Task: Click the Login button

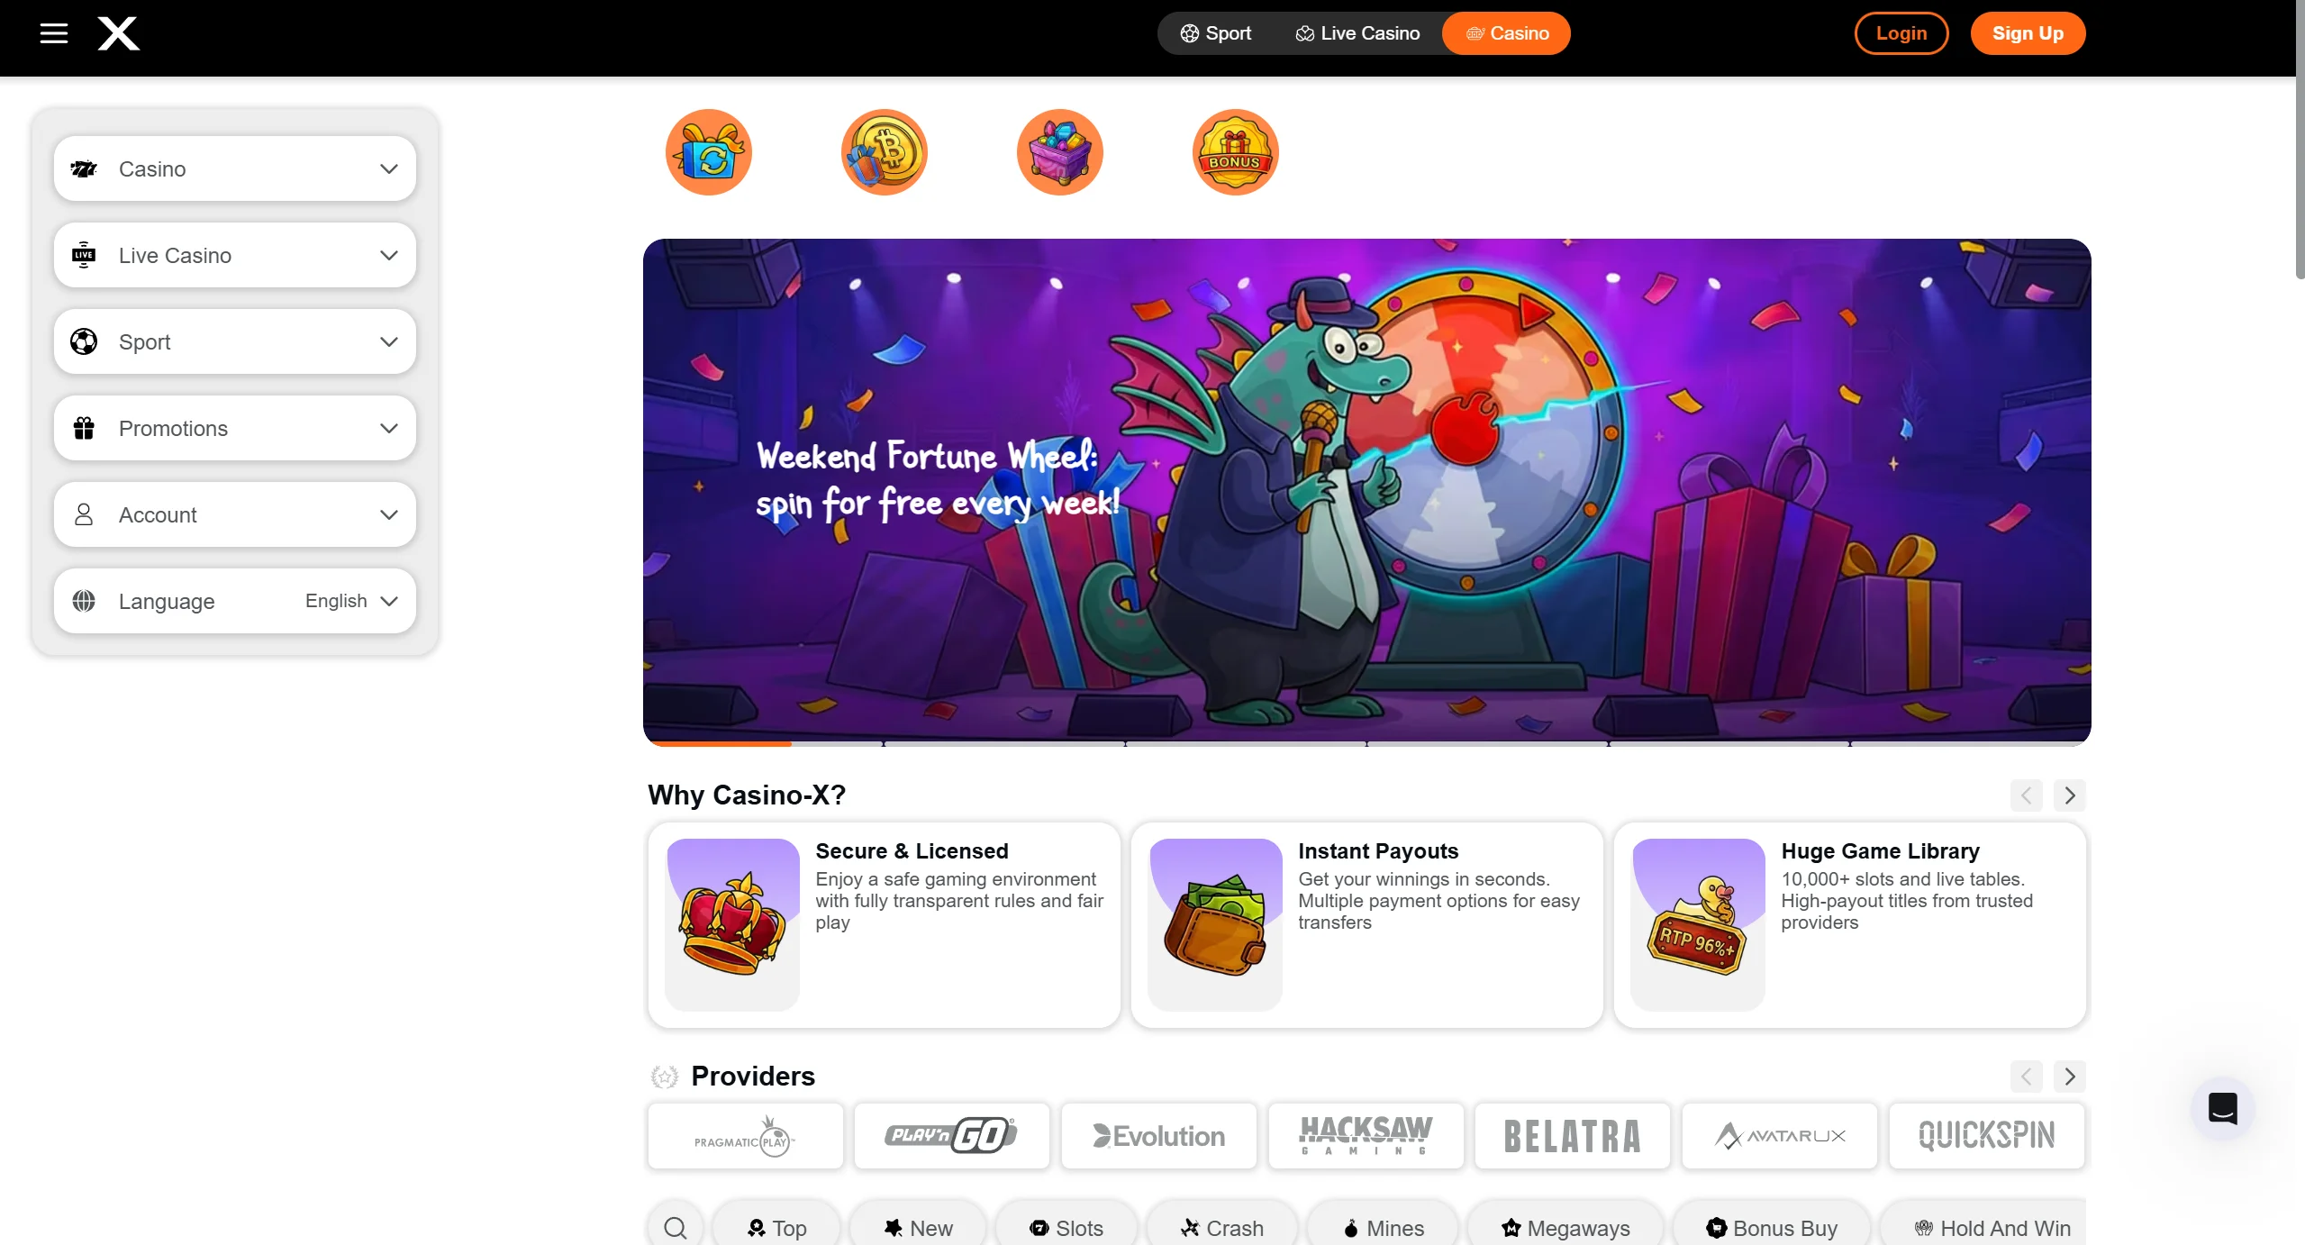Action: click(1901, 33)
